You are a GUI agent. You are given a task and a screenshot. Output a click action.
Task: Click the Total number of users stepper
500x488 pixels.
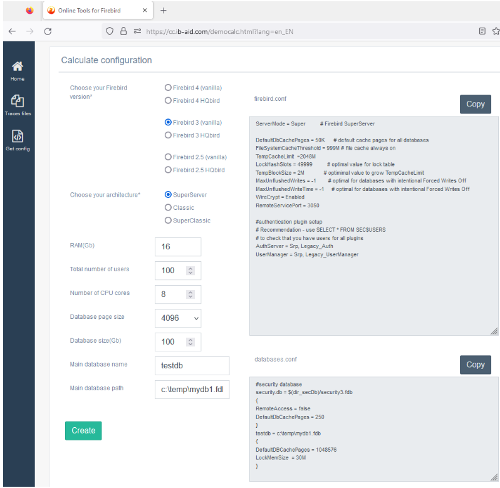pos(190,271)
